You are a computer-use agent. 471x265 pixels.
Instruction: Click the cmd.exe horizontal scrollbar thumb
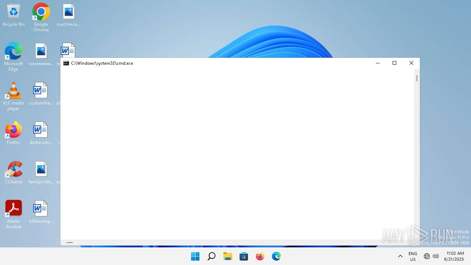point(70,243)
